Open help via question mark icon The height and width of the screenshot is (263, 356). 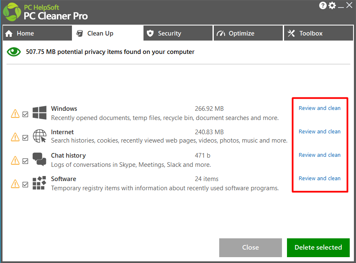pos(323,5)
